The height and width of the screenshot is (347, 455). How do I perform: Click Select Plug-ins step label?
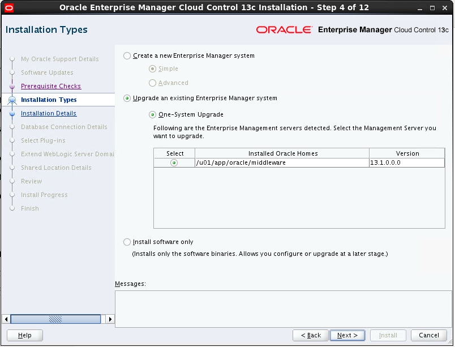[43, 141]
